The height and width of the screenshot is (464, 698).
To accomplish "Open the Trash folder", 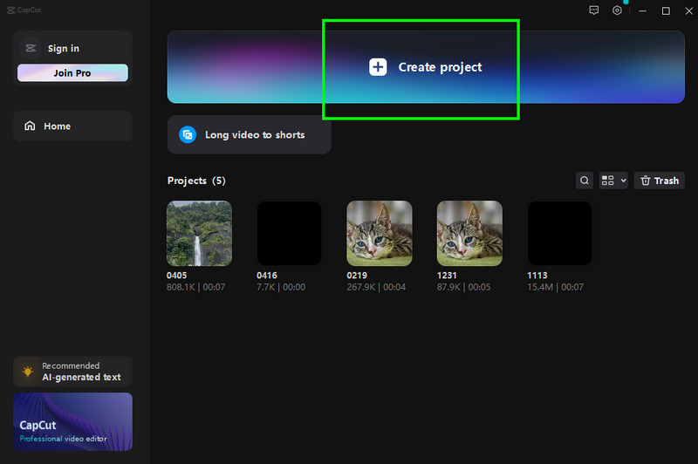I will pos(659,181).
